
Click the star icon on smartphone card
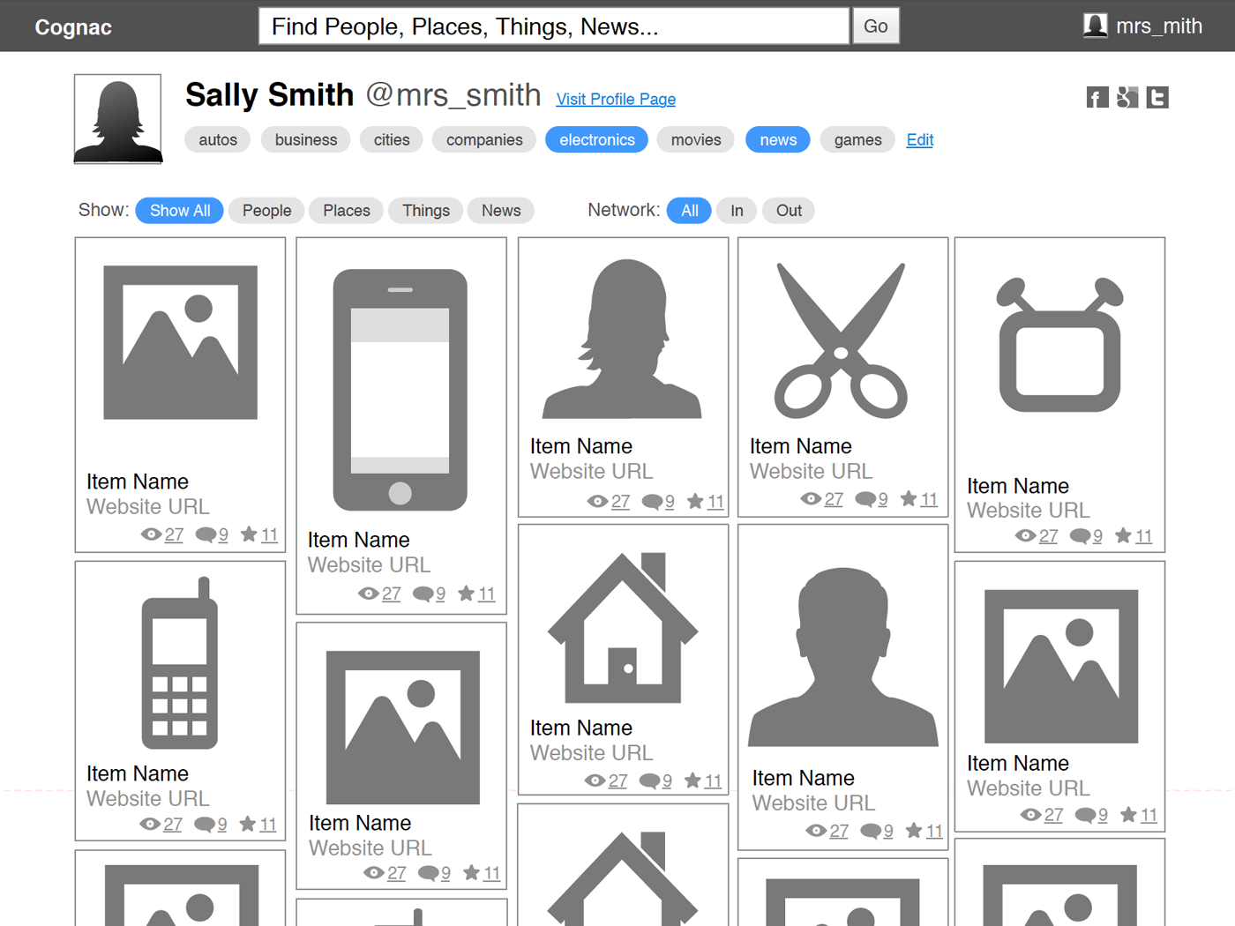point(467,594)
